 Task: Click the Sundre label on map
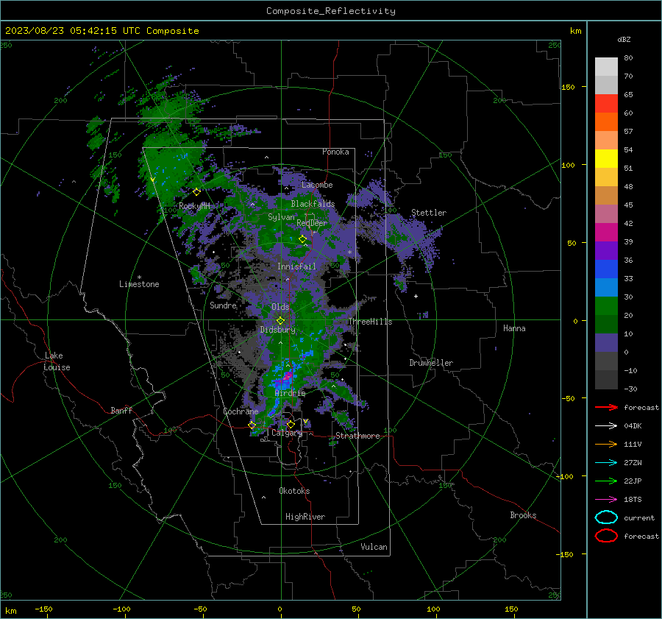[x=223, y=305]
